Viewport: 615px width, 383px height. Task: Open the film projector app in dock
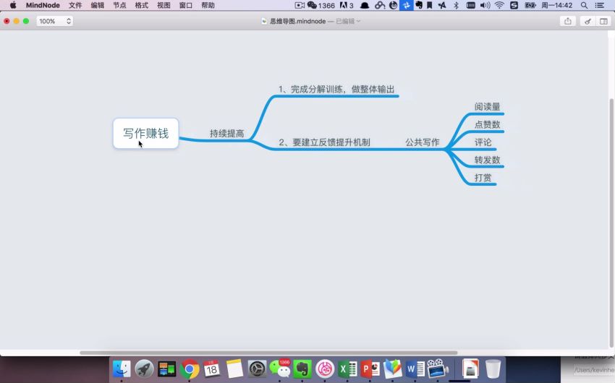pos(438,369)
